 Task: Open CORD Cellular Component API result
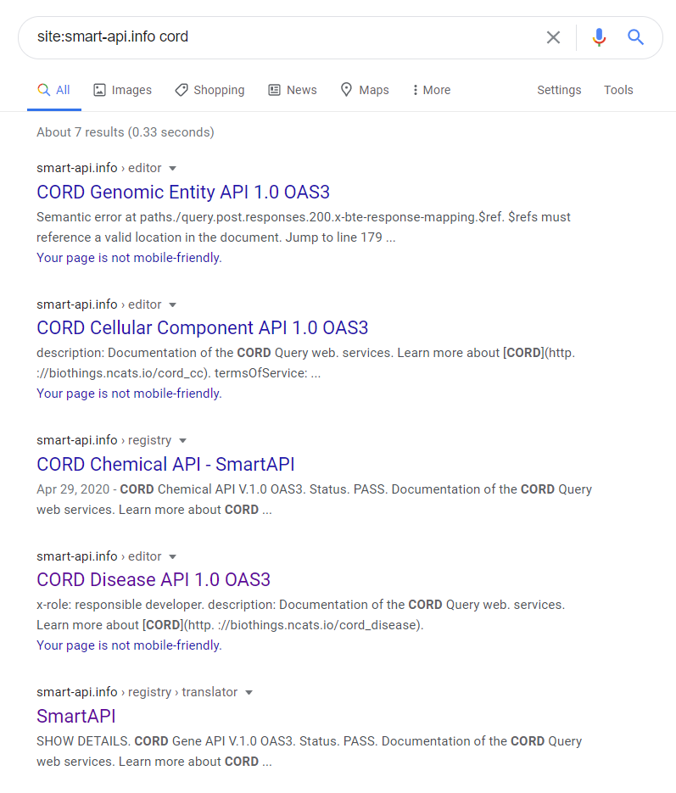[x=202, y=327]
